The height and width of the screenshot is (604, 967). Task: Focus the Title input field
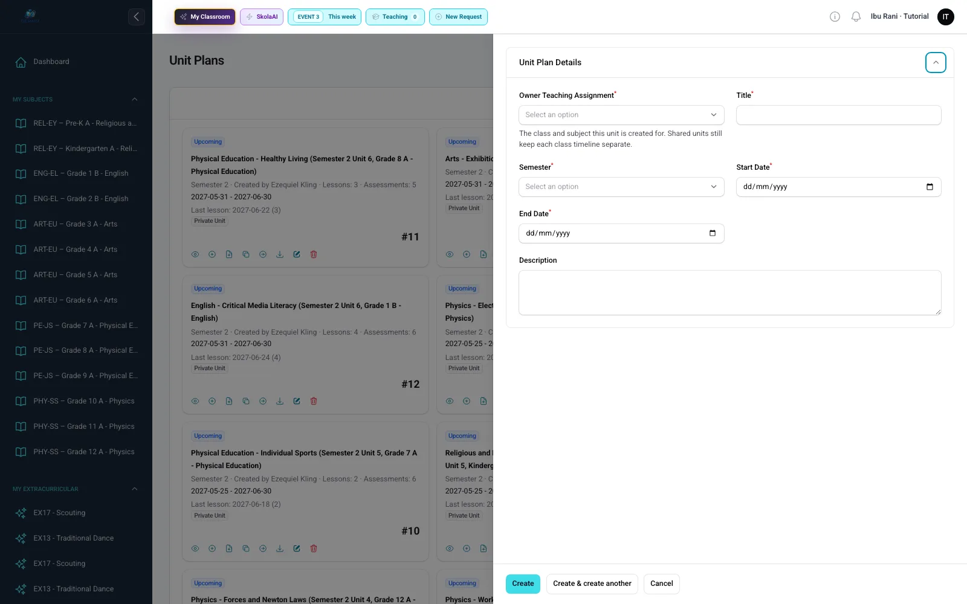pos(839,115)
